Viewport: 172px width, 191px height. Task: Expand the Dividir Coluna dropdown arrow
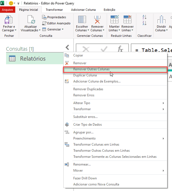point(167,30)
